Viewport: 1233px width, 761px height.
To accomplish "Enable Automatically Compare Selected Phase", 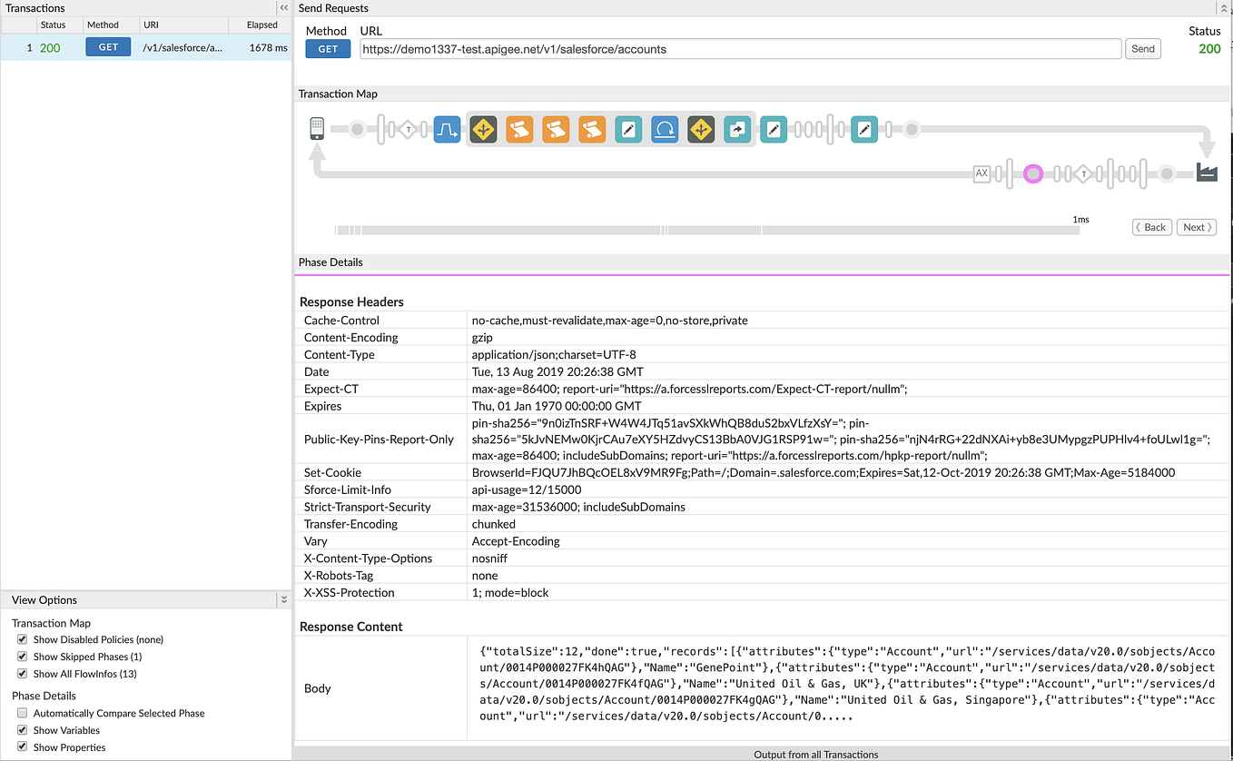I will click(x=21, y=713).
